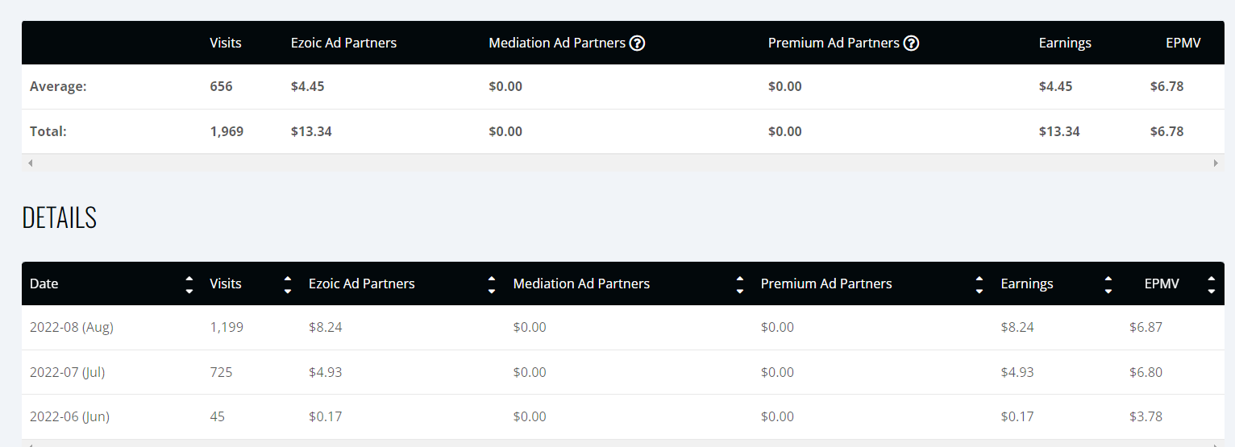The image size is (1235, 447).
Task: Click the summary table's right scroll arrow
Action: [x=1216, y=163]
